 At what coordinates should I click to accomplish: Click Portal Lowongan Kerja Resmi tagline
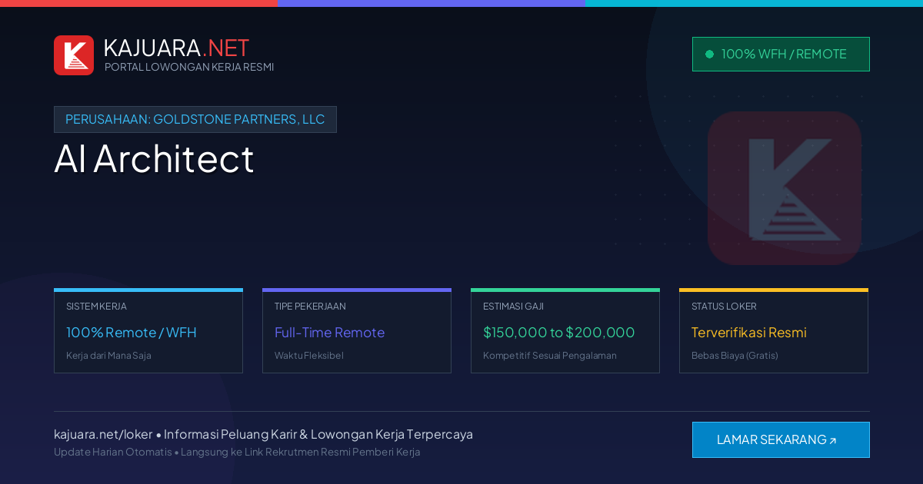click(189, 67)
